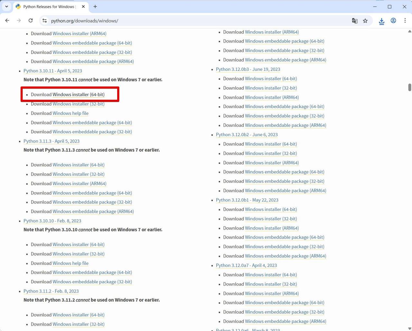Download Python 3.10.10 Windows installer (64-bit)
This screenshot has width=412, height=331.
click(x=79, y=244)
